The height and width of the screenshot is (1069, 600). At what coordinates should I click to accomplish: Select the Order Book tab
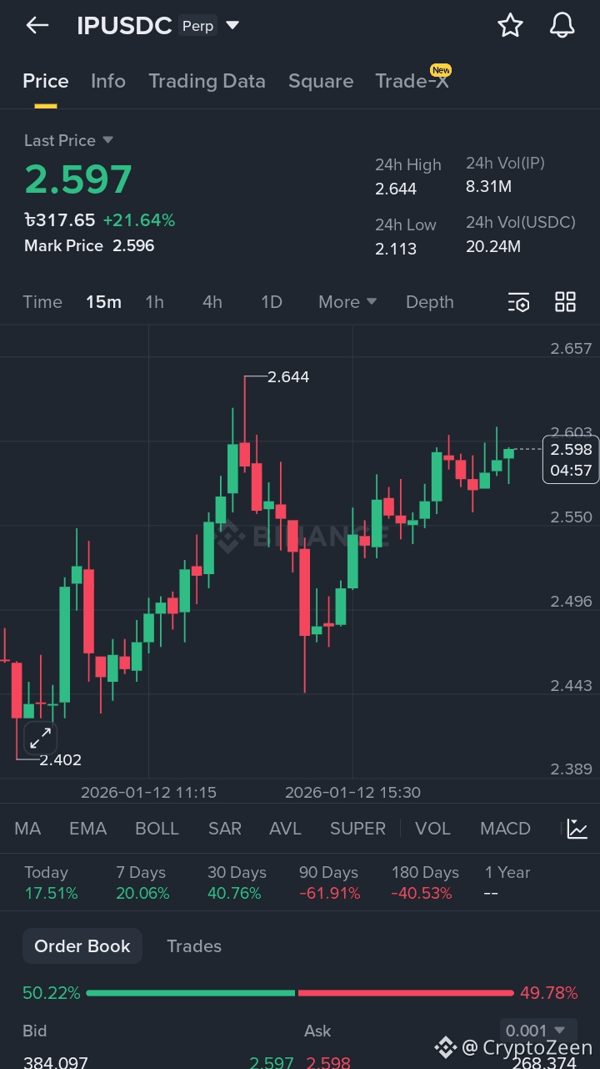click(x=82, y=946)
